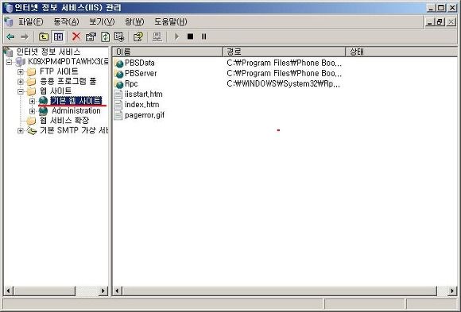Expand the 기본 웹 사이트 node
The height and width of the screenshot is (312, 461).
point(32,101)
